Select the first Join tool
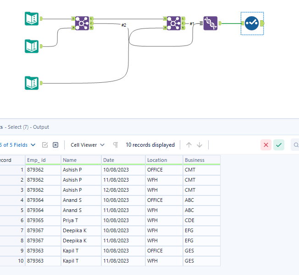 click(82, 23)
